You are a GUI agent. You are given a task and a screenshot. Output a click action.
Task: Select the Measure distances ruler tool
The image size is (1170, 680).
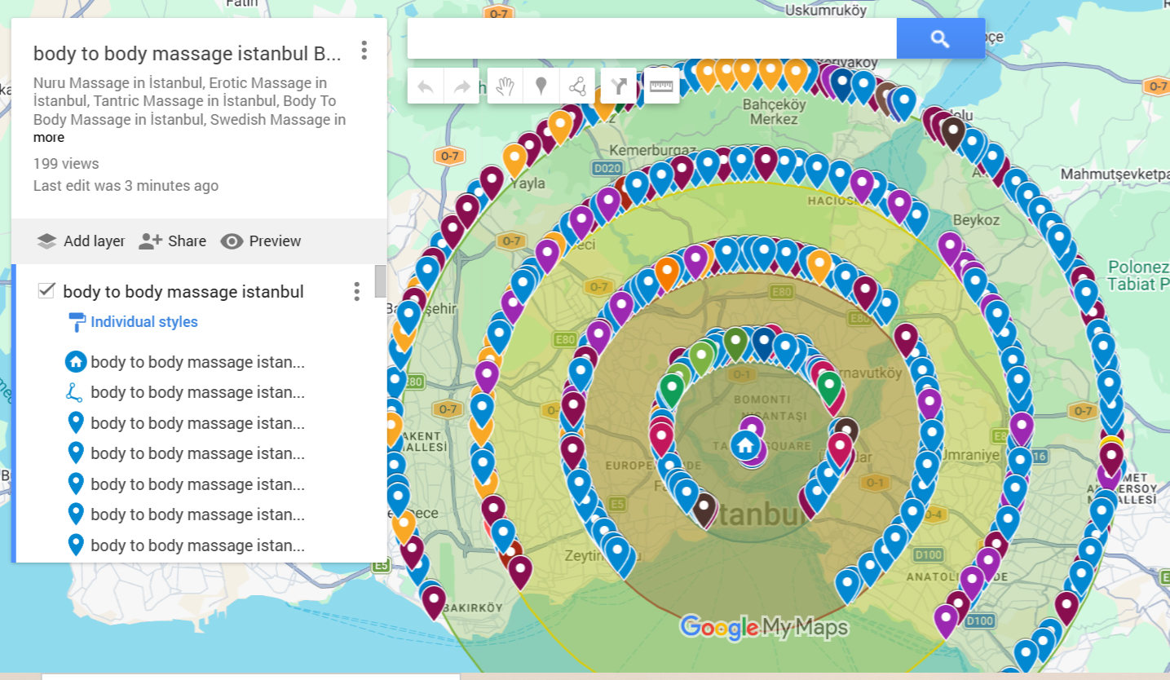(660, 84)
